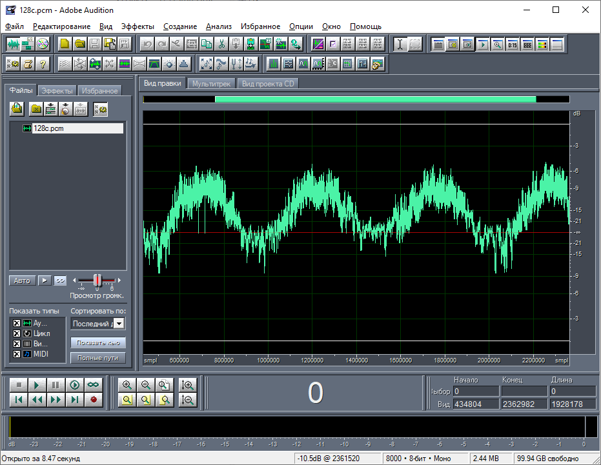This screenshot has width=601, height=465.
Task: Open the Файл menu
Action: (15, 26)
